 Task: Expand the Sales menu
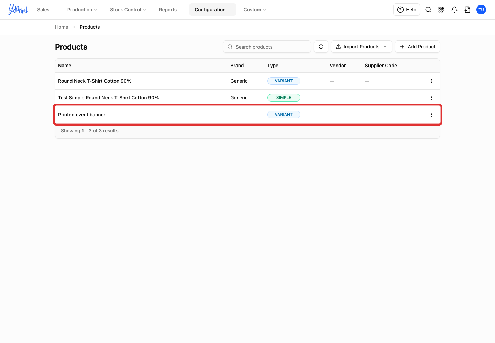[x=46, y=10]
